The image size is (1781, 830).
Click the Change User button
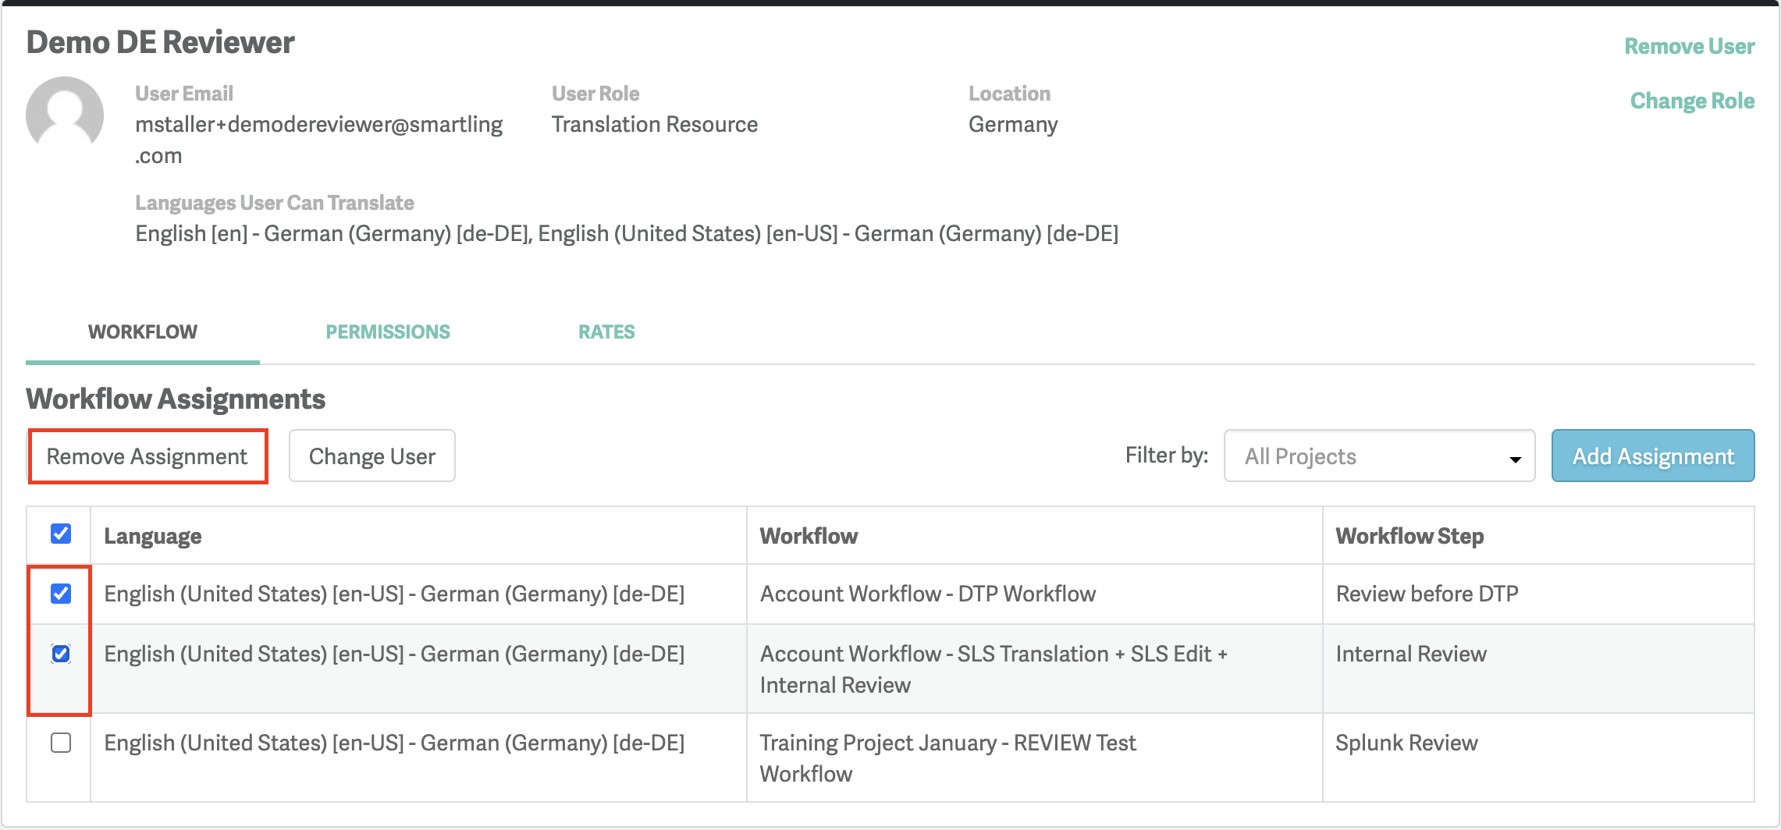pyautogui.click(x=371, y=456)
